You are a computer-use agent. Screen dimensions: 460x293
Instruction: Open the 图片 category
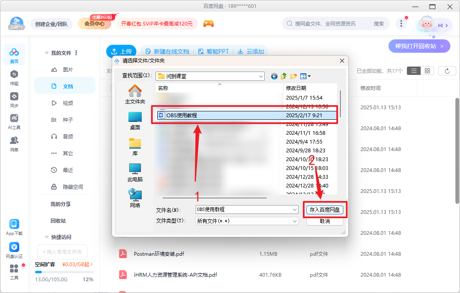(64, 69)
